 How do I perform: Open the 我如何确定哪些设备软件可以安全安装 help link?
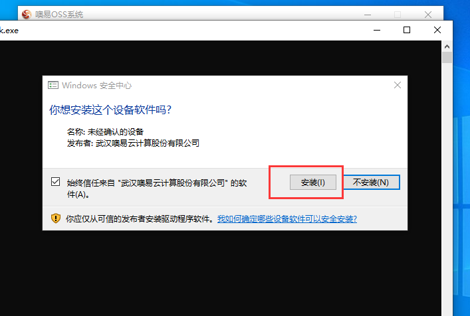[x=287, y=218]
